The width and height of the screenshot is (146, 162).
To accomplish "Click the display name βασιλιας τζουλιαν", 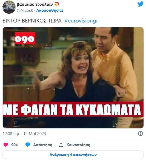I will [35, 4].
